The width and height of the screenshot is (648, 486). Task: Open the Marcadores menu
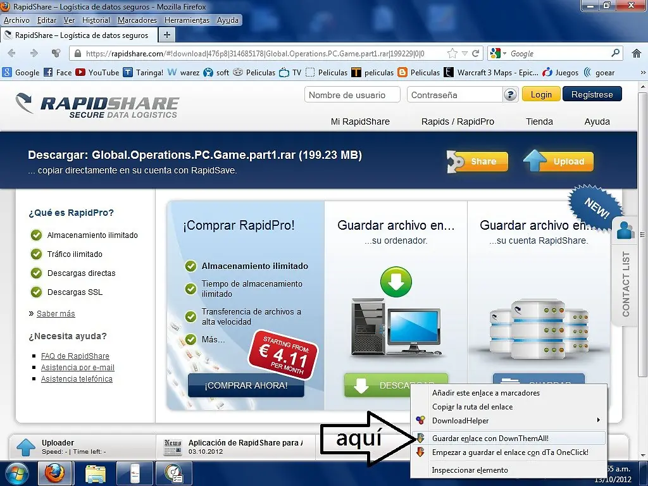[137, 20]
